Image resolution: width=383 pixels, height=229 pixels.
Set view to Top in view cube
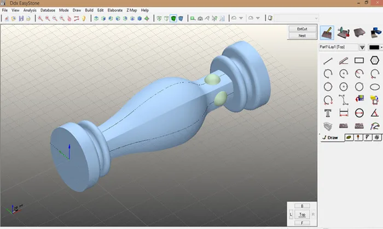[302, 214]
